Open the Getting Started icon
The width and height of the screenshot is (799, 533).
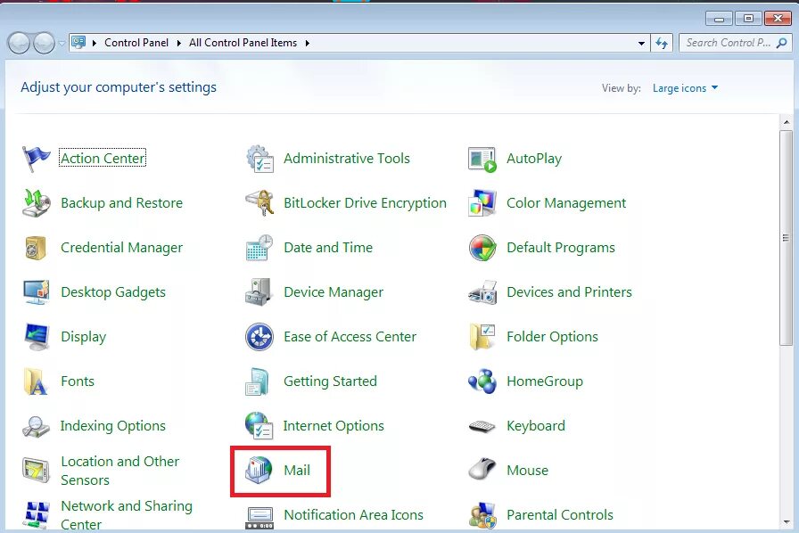[258, 381]
